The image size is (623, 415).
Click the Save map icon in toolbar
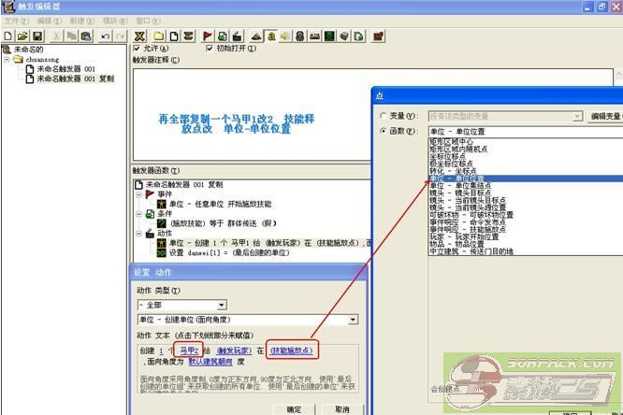pos(35,36)
